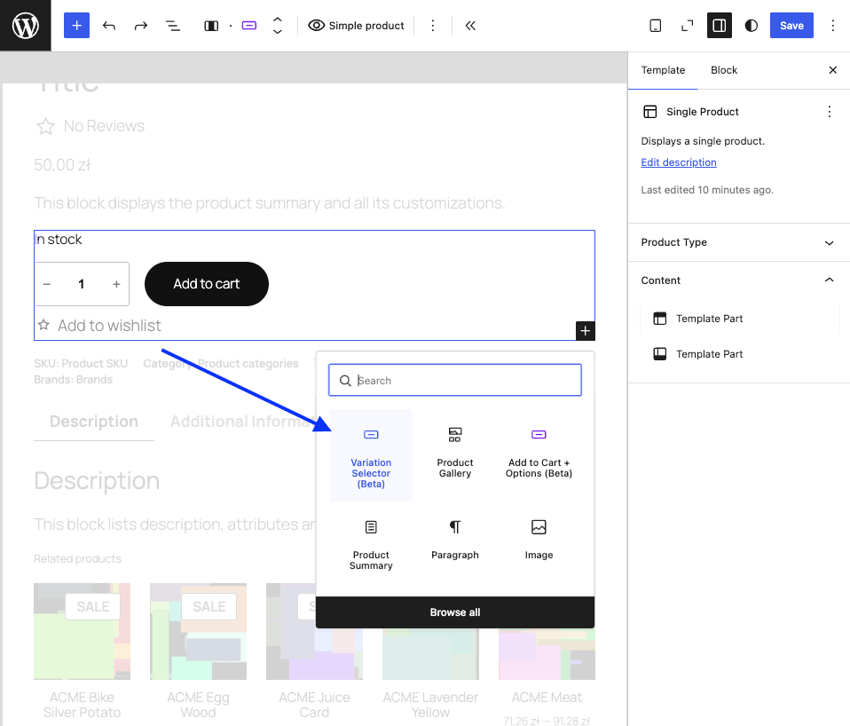Move the block up with the up arrow

coord(277,20)
